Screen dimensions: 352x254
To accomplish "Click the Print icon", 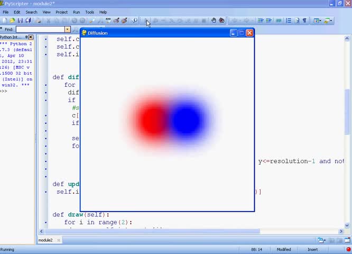I will click(39, 21).
